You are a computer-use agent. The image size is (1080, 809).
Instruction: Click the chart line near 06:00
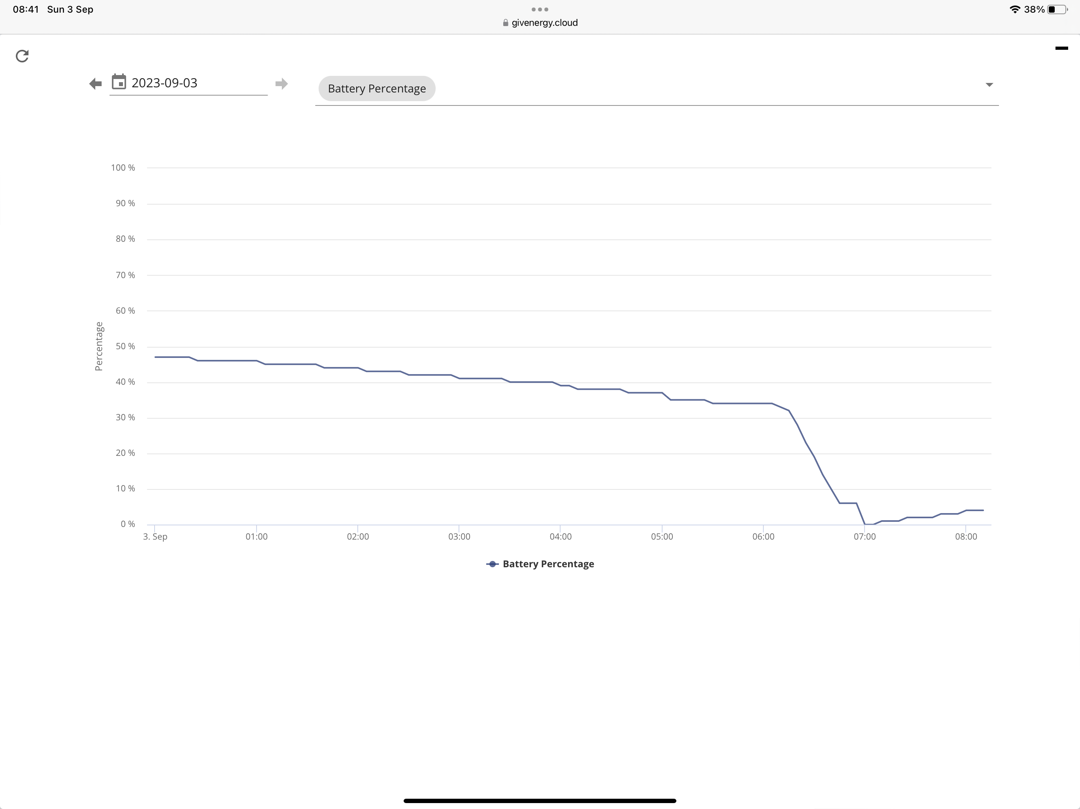(763, 404)
